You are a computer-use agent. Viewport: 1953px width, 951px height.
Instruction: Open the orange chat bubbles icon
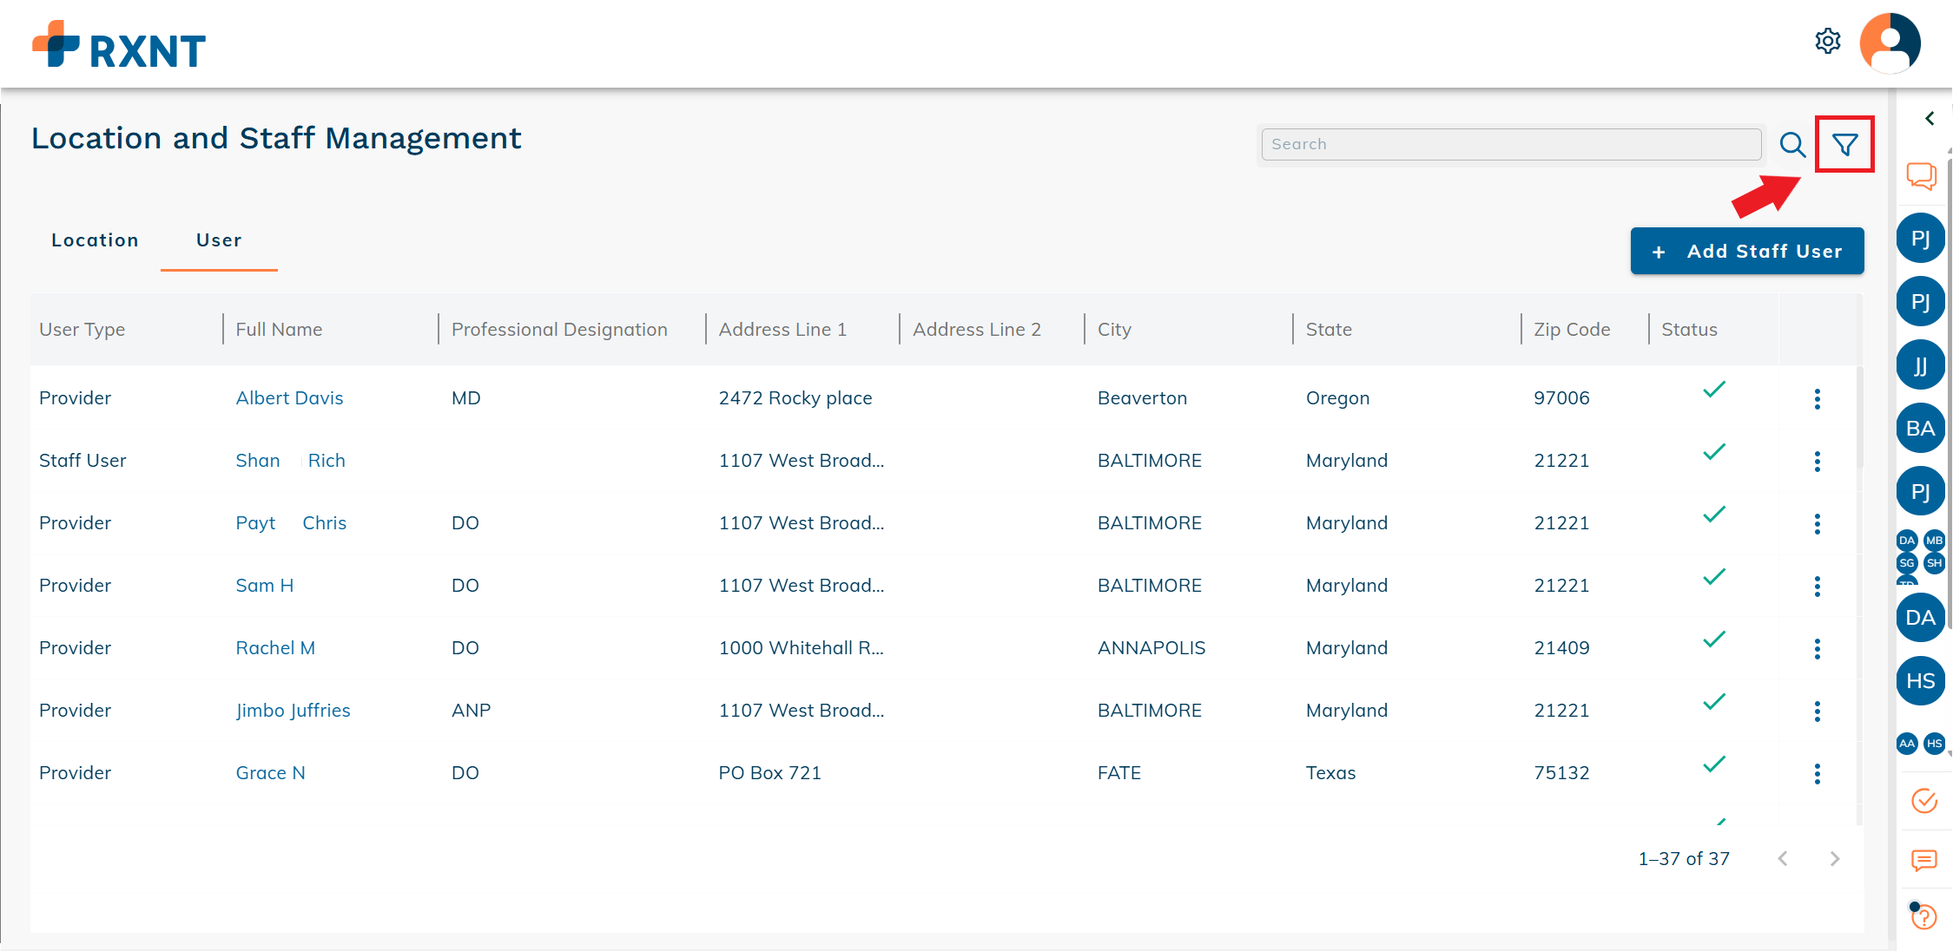[x=1921, y=176]
